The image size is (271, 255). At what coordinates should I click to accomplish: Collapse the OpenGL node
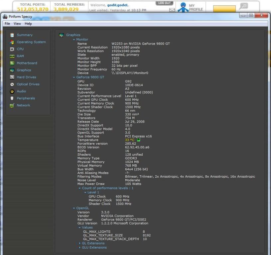(74, 208)
